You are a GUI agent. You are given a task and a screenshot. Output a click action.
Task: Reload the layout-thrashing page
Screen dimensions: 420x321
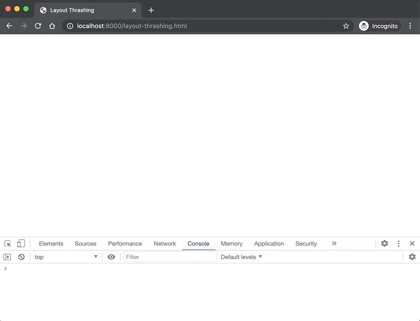(38, 26)
